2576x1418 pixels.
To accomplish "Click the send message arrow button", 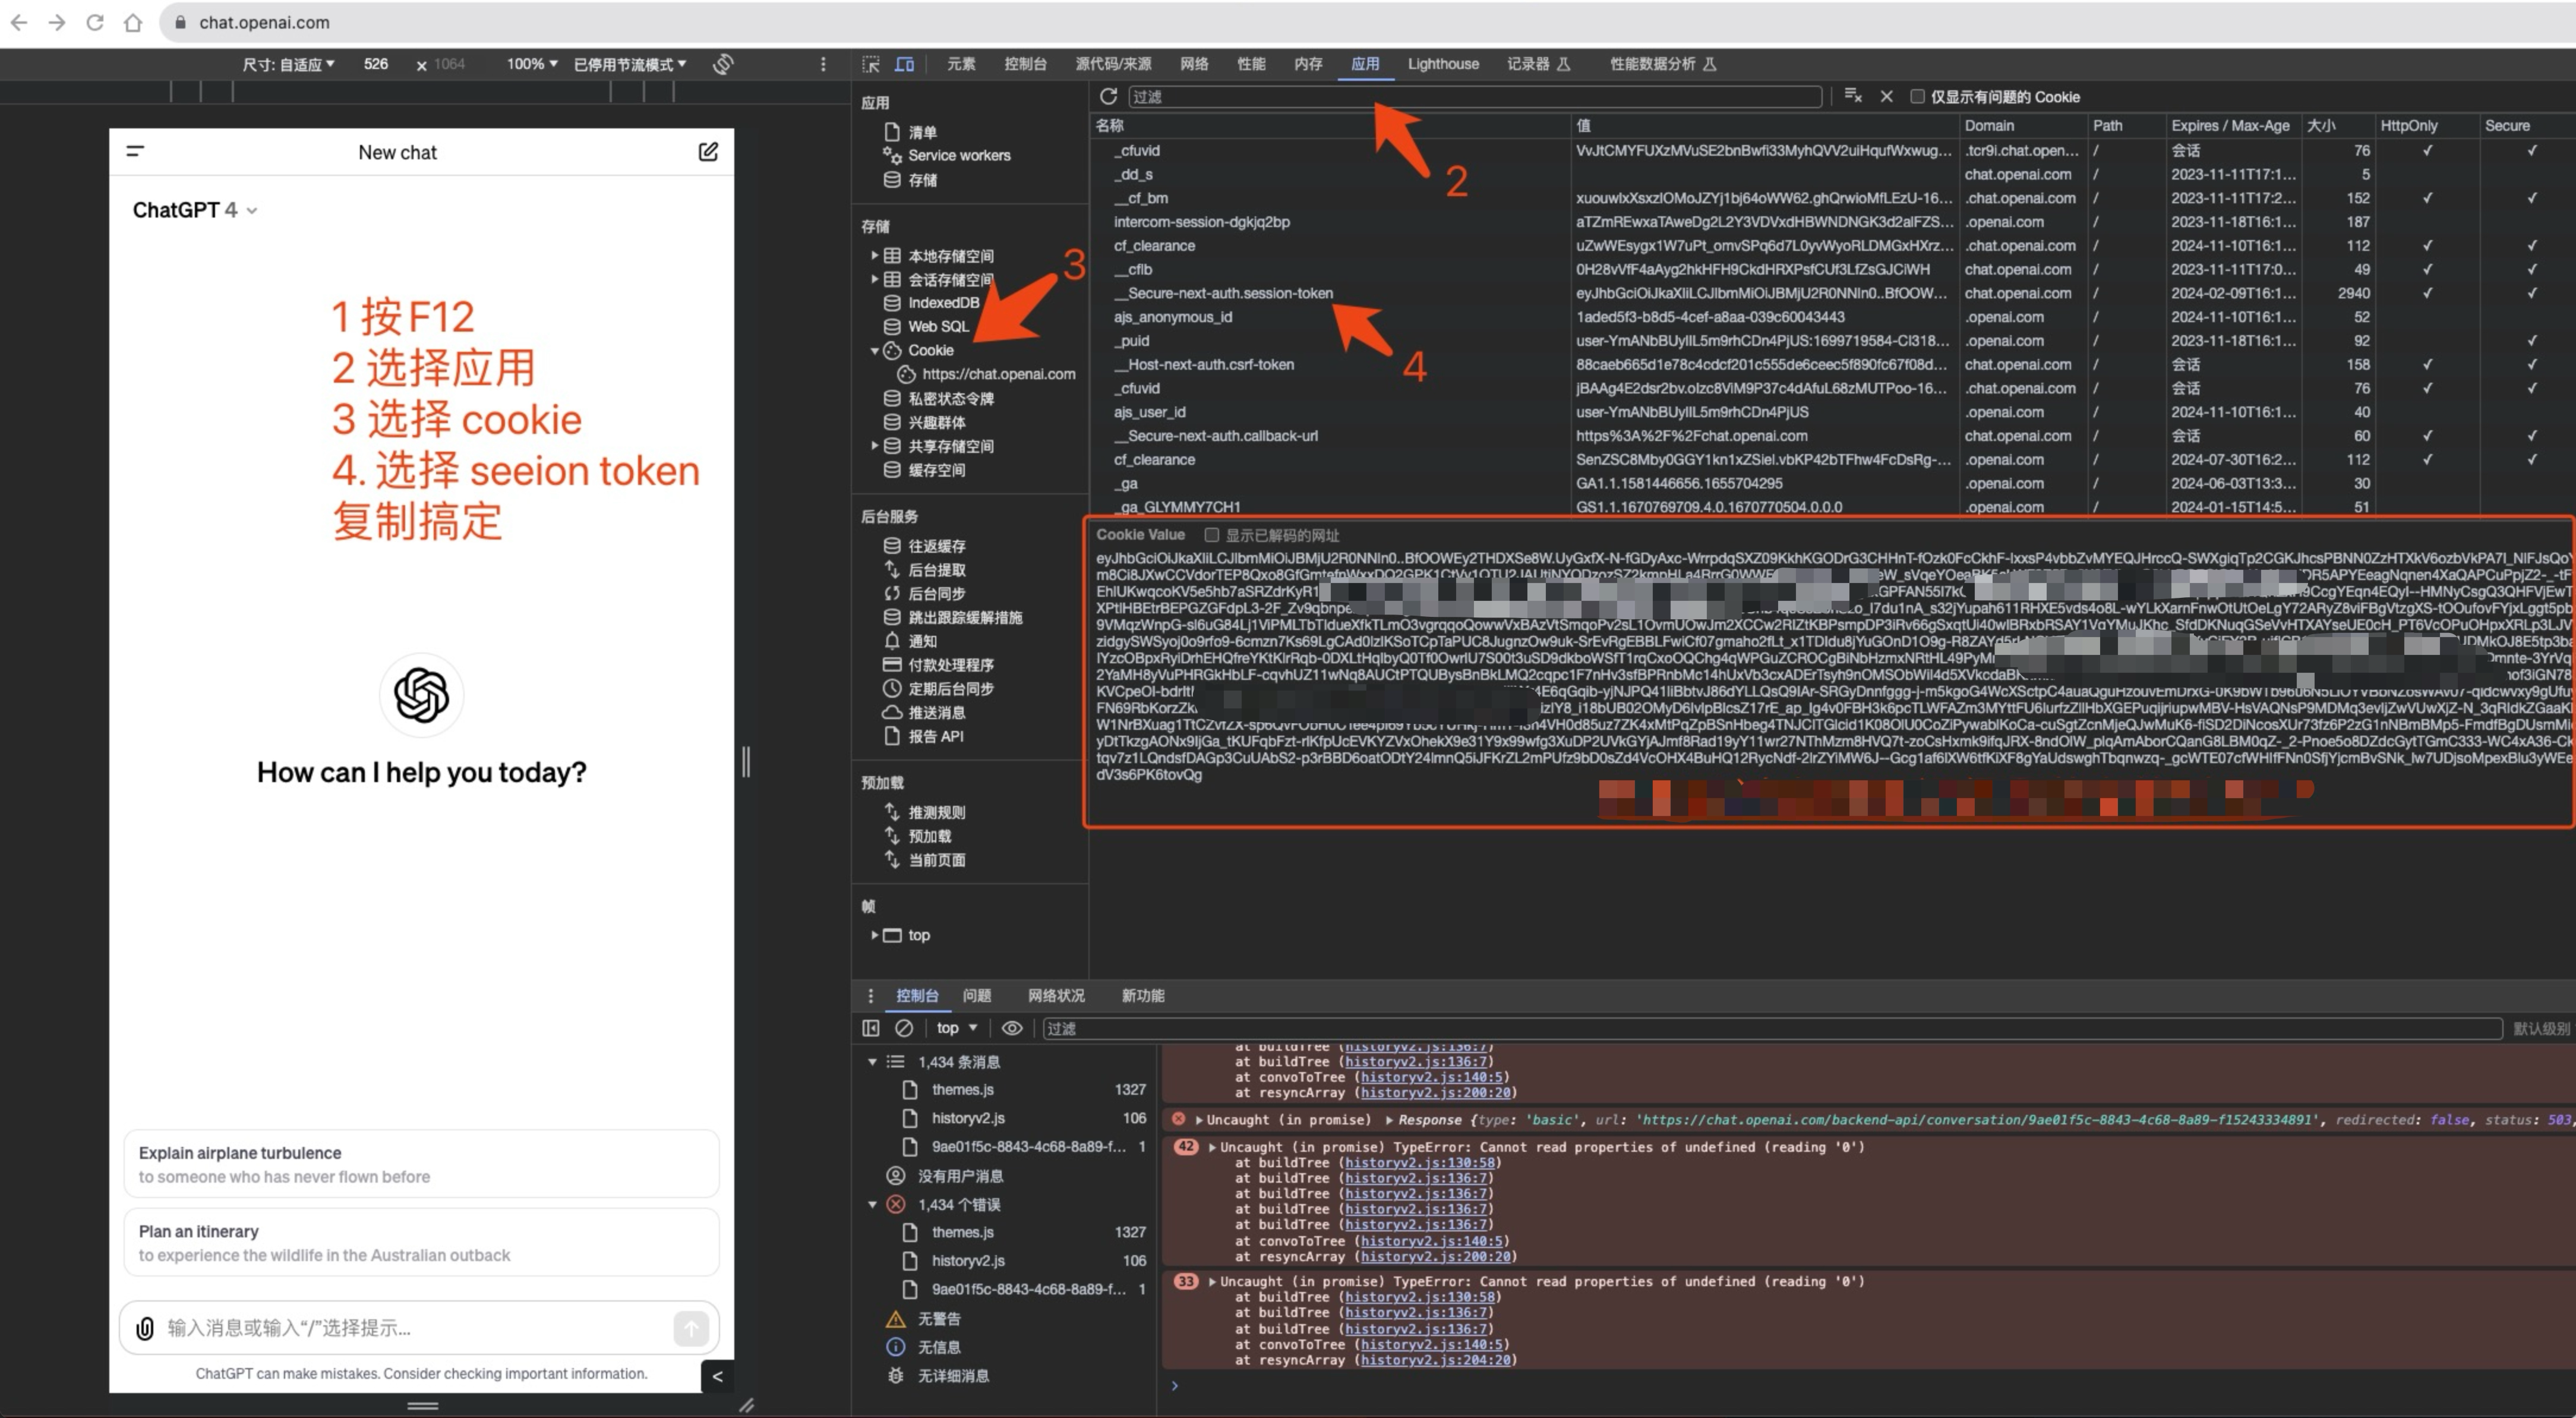I will [x=690, y=1328].
